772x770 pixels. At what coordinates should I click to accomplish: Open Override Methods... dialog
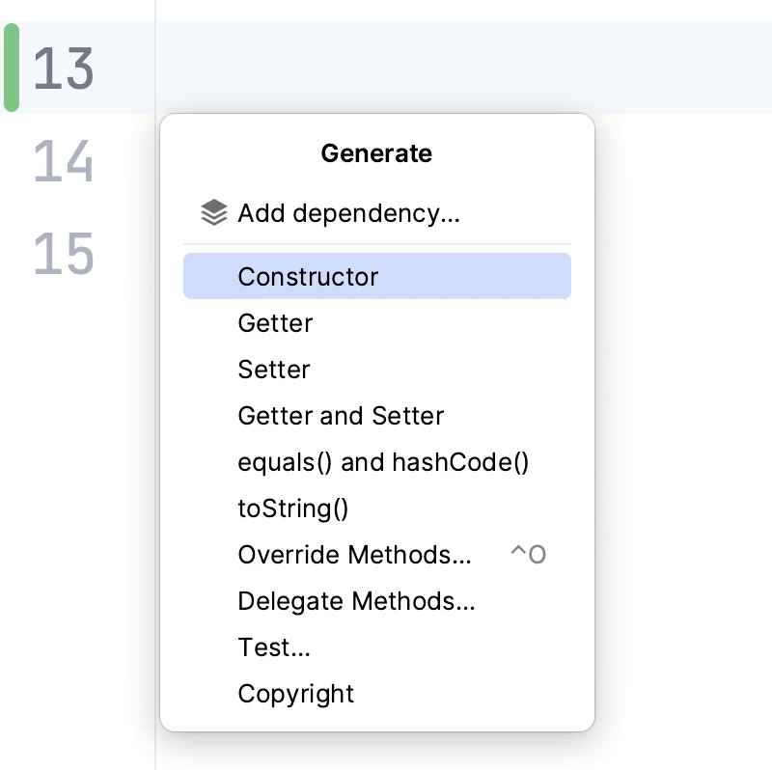pos(354,555)
